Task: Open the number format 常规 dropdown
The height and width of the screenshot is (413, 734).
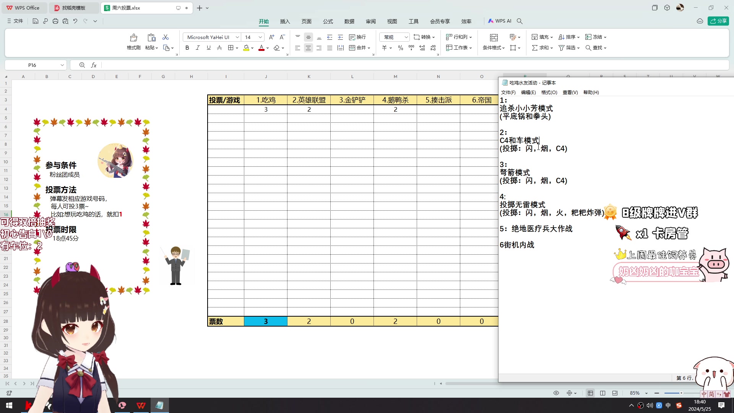Action: click(x=406, y=37)
